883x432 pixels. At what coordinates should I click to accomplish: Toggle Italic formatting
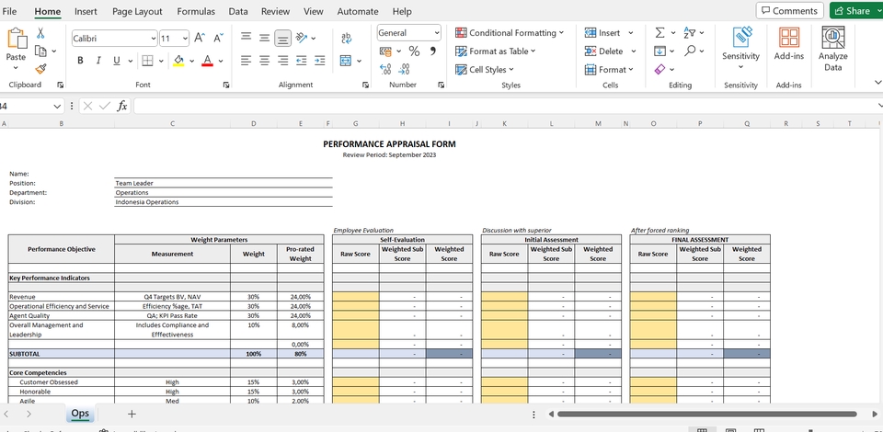(98, 60)
